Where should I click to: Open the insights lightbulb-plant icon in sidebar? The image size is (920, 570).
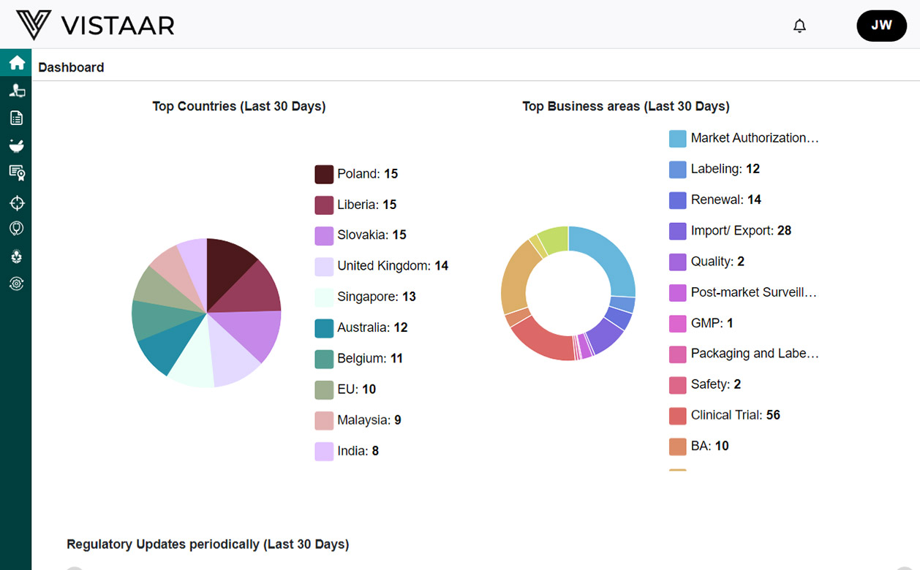click(16, 256)
